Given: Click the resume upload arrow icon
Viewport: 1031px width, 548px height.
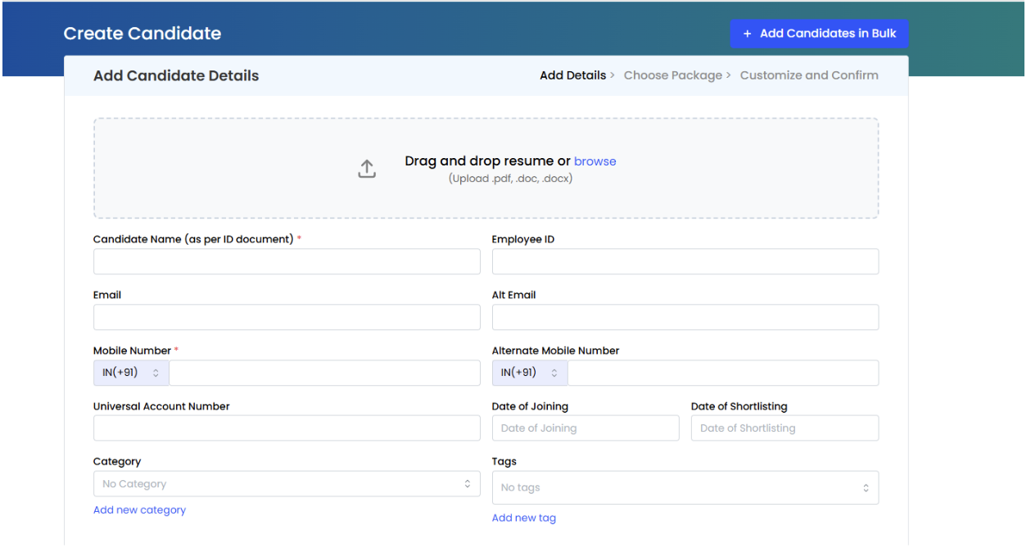Looking at the screenshot, I should [x=367, y=169].
